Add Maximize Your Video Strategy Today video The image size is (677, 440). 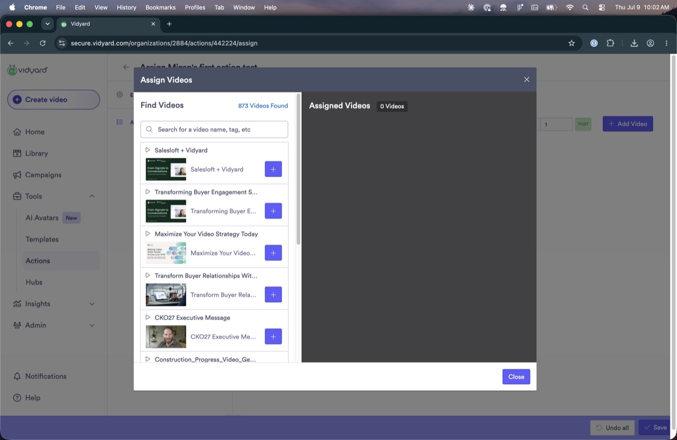tap(273, 252)
